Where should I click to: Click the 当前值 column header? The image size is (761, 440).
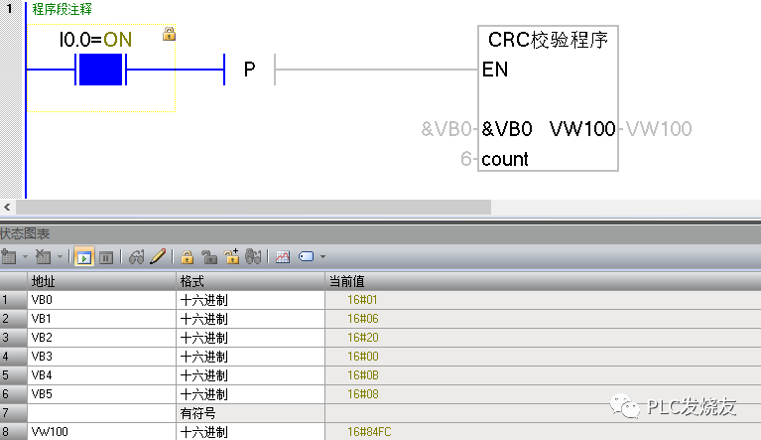pos(543,281)
